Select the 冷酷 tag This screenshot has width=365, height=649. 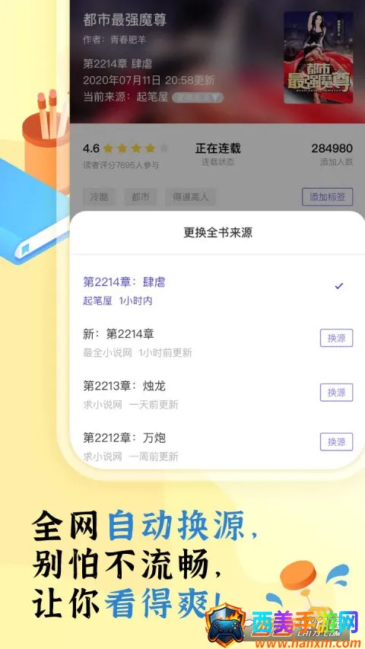pyautogui.click(x=100, y=197)
